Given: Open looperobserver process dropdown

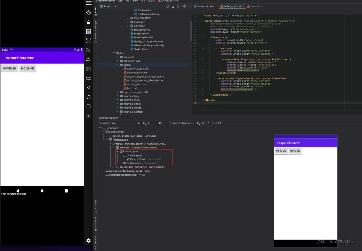Looking at the screenshot, I should pyautogui.click(x=182, y=123).
